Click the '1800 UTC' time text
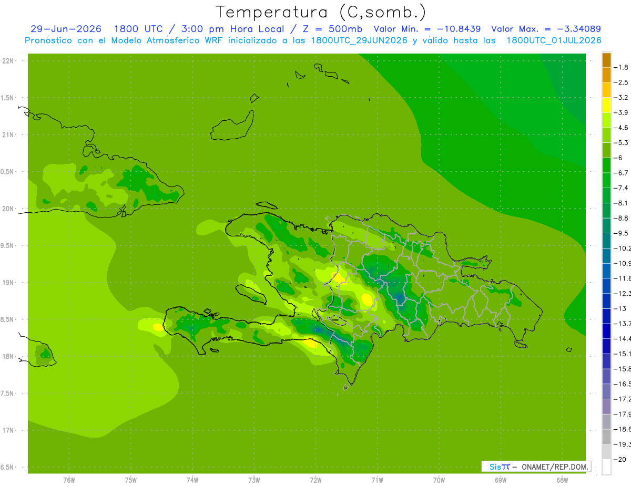 [x=138, y=29]
